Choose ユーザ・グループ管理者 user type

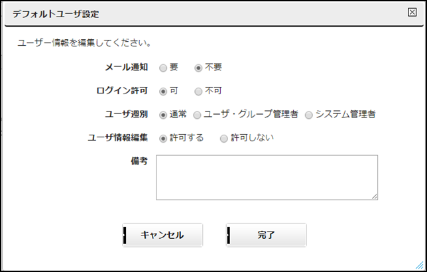[x=197, y=115]
